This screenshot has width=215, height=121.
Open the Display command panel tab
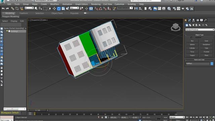202,20
